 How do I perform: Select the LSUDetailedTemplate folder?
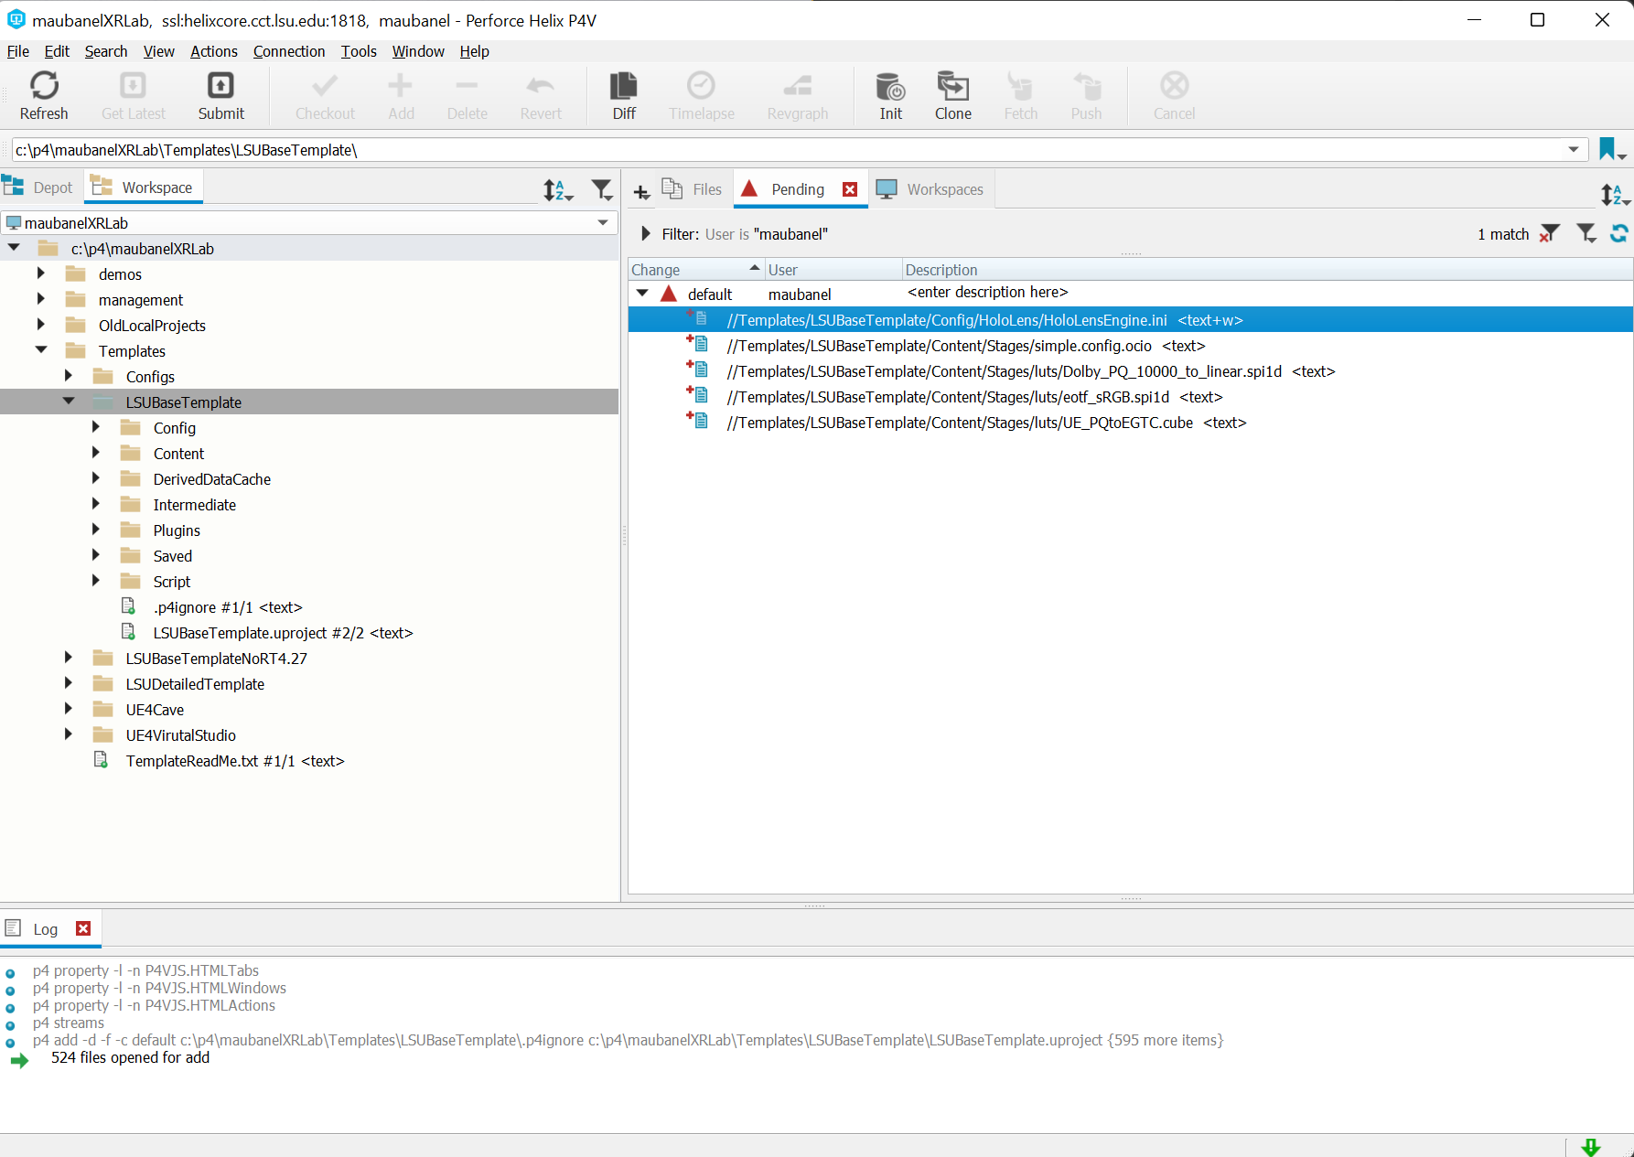click(195, 684)
